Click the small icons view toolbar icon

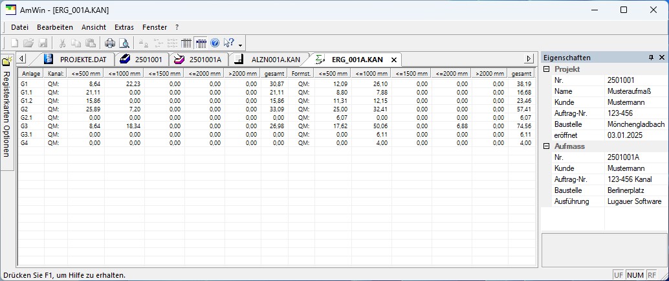(159, 43)
